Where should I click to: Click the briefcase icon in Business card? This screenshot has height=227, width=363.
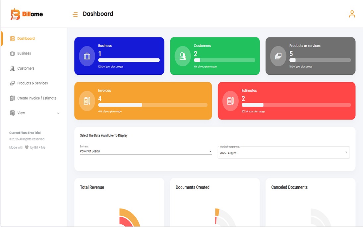click(x=87, y=56)
